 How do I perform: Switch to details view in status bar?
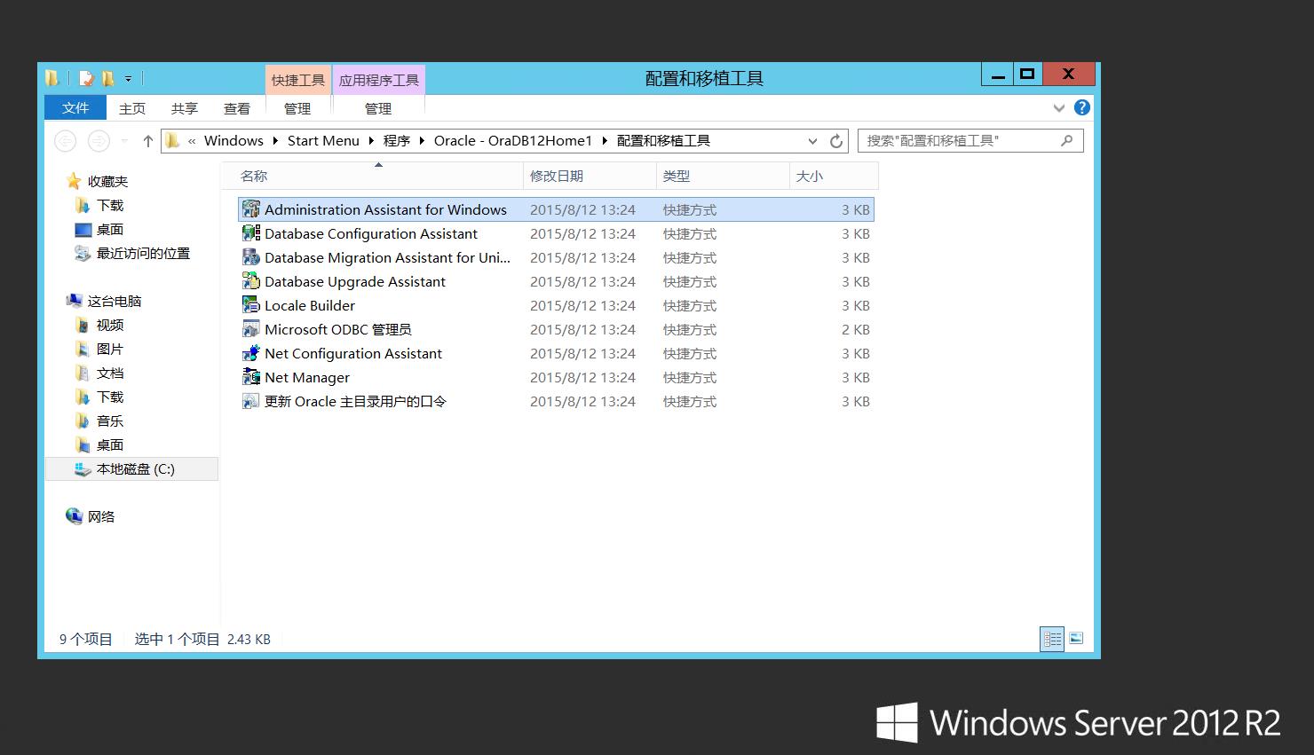pyautogui.click(x=1052, y=639)
